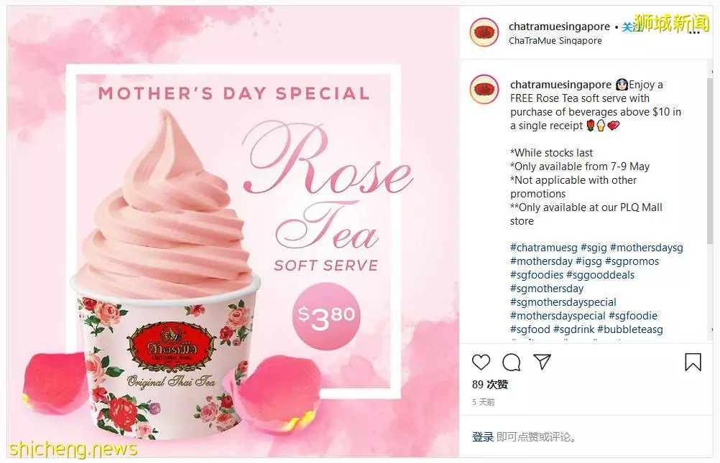Click the caption's profile avatar
Viewport: 720px width, 463px height.
(484, 90)
